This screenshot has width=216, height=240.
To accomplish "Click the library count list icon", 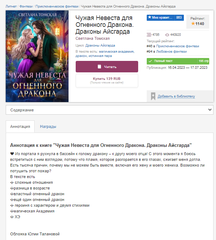I will click(x=149, y=35).
